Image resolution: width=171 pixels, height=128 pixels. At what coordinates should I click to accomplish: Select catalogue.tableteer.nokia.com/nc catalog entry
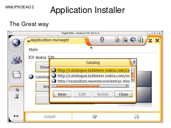coord(91,76)
